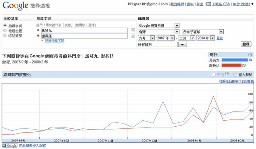
Task: Click the 搜尋 search button
Action: (246, 44)
